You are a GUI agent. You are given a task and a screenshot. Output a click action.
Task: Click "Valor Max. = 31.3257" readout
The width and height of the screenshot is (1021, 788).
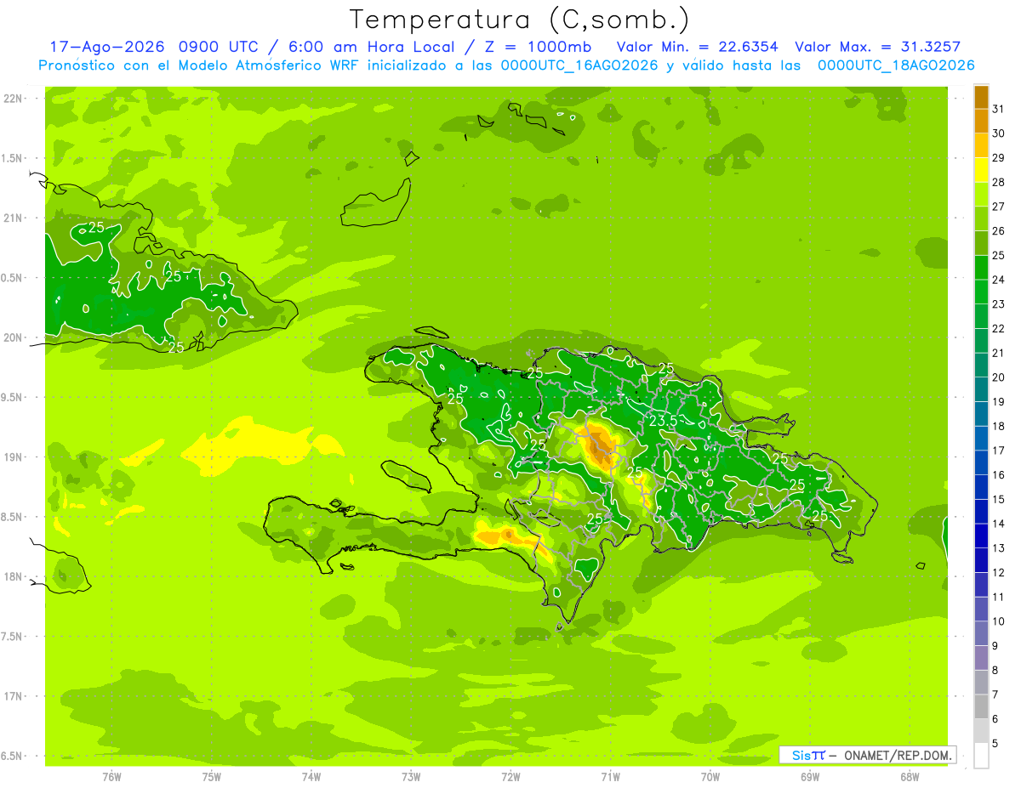[878, 47]
